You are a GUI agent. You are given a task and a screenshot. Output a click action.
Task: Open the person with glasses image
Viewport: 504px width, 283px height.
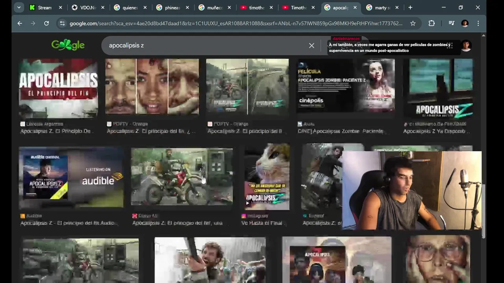438,259
